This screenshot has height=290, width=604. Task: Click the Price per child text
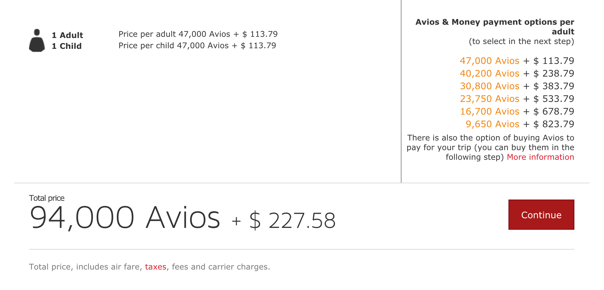click(x=197, y=46)
